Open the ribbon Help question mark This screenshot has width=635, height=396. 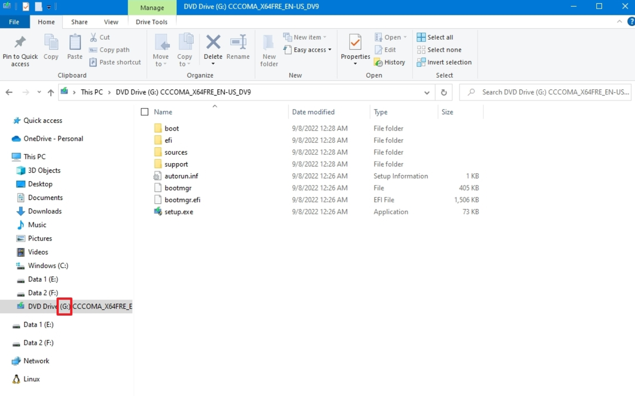click(630, 22)
